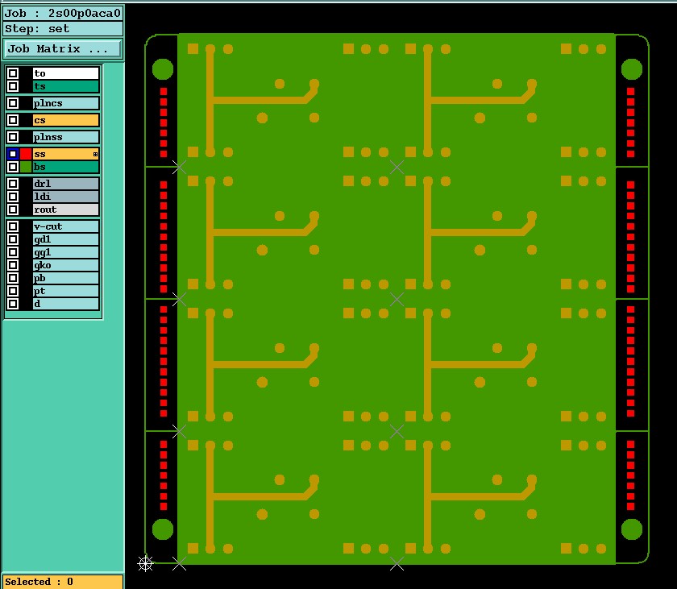677x589 pixels.
Task: Select the 'cs' layer name
Action: click(65, 120)
